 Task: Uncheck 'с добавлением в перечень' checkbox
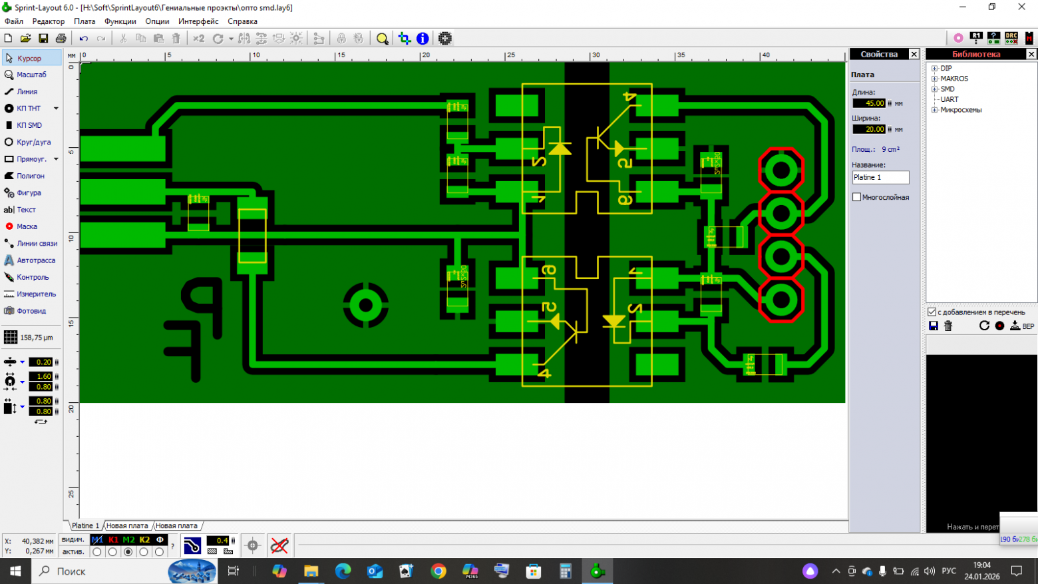tap(932, 312)
